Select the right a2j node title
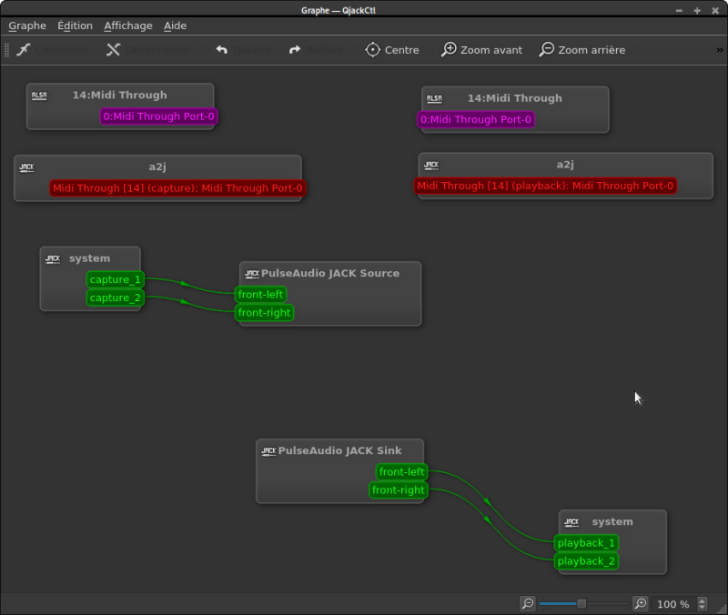Image resolution: width=728 pixels, height=615 pixels. point(565,165)
